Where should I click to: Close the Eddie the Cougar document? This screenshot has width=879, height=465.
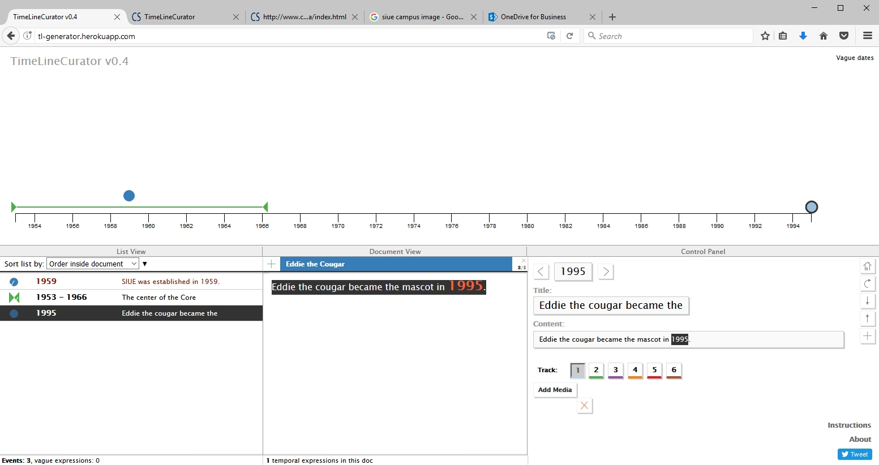[x=524, y=261]
